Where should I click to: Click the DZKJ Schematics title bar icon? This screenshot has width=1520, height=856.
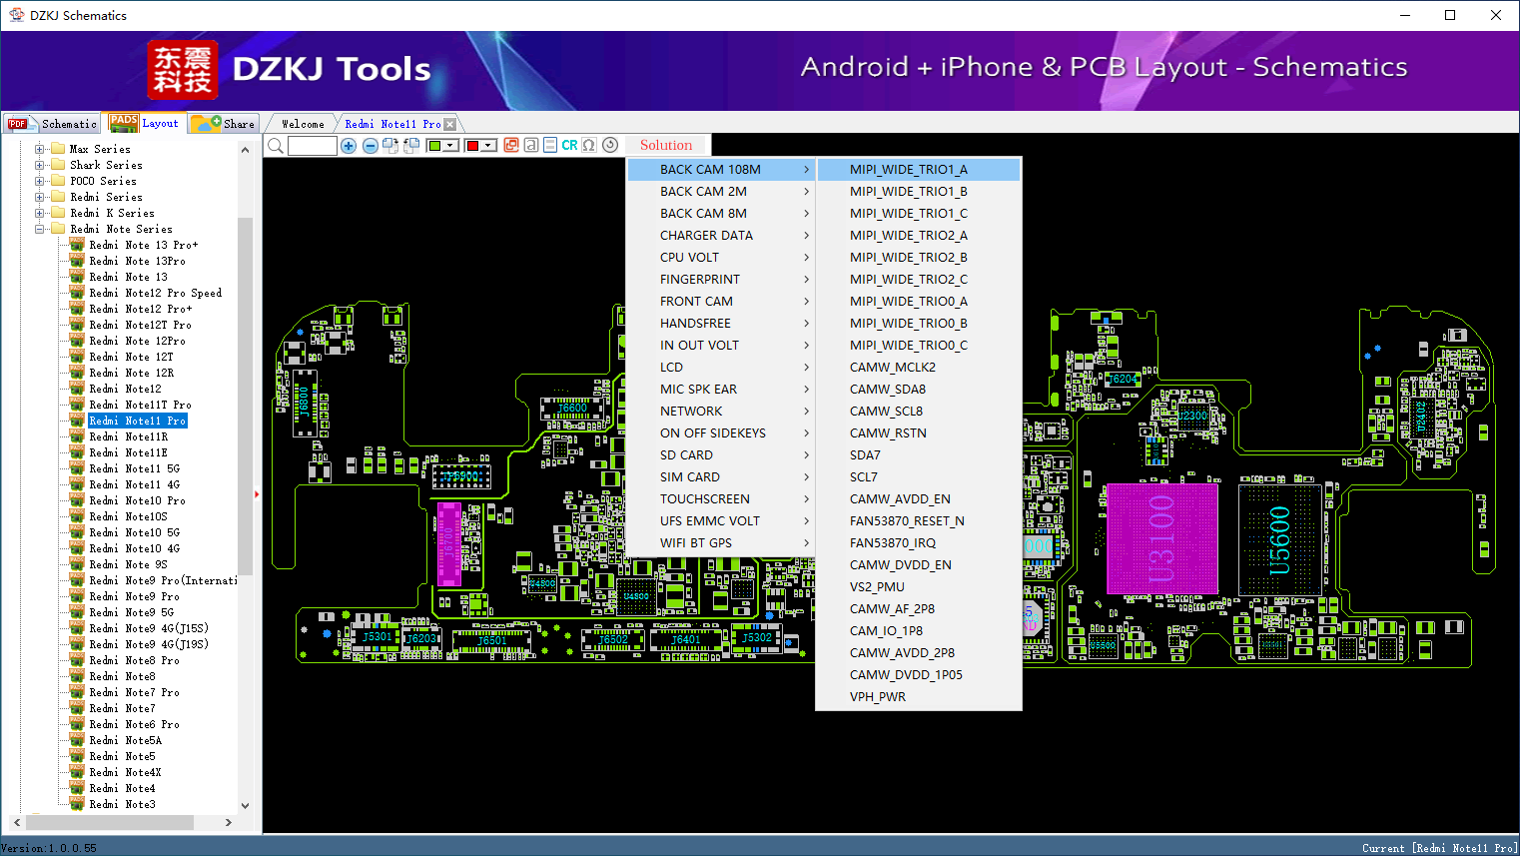tap(16, 15)
